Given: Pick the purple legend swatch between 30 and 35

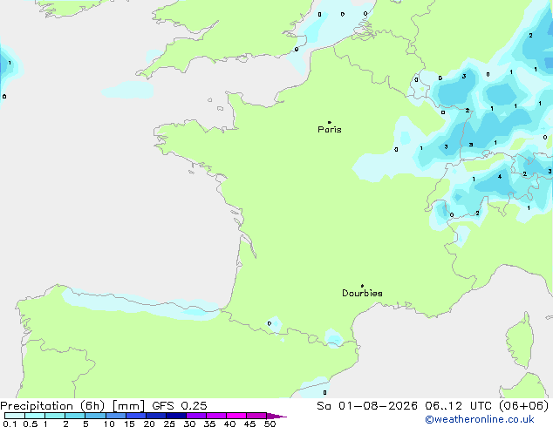Looking at the screenshot, I should [196, 416].
